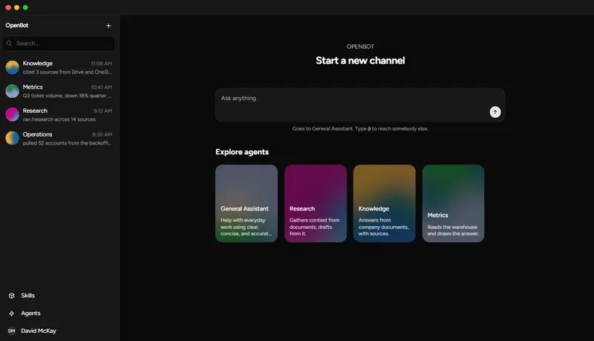
Task: Close the window with red button
Action: pyautogui.click(x=8, y=7)
